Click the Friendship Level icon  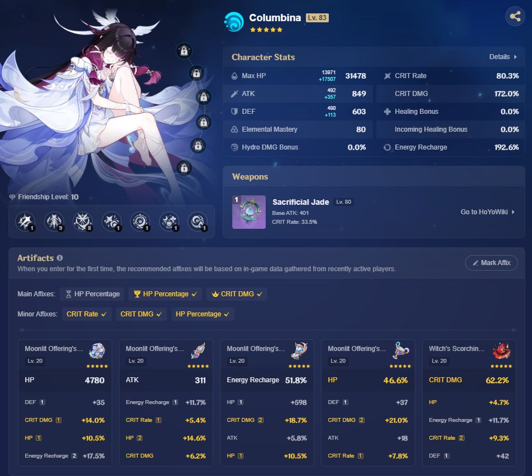[x=12, y=197]
